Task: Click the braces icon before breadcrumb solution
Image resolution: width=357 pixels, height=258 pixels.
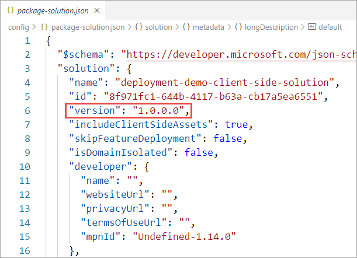Action: [138, 27]
